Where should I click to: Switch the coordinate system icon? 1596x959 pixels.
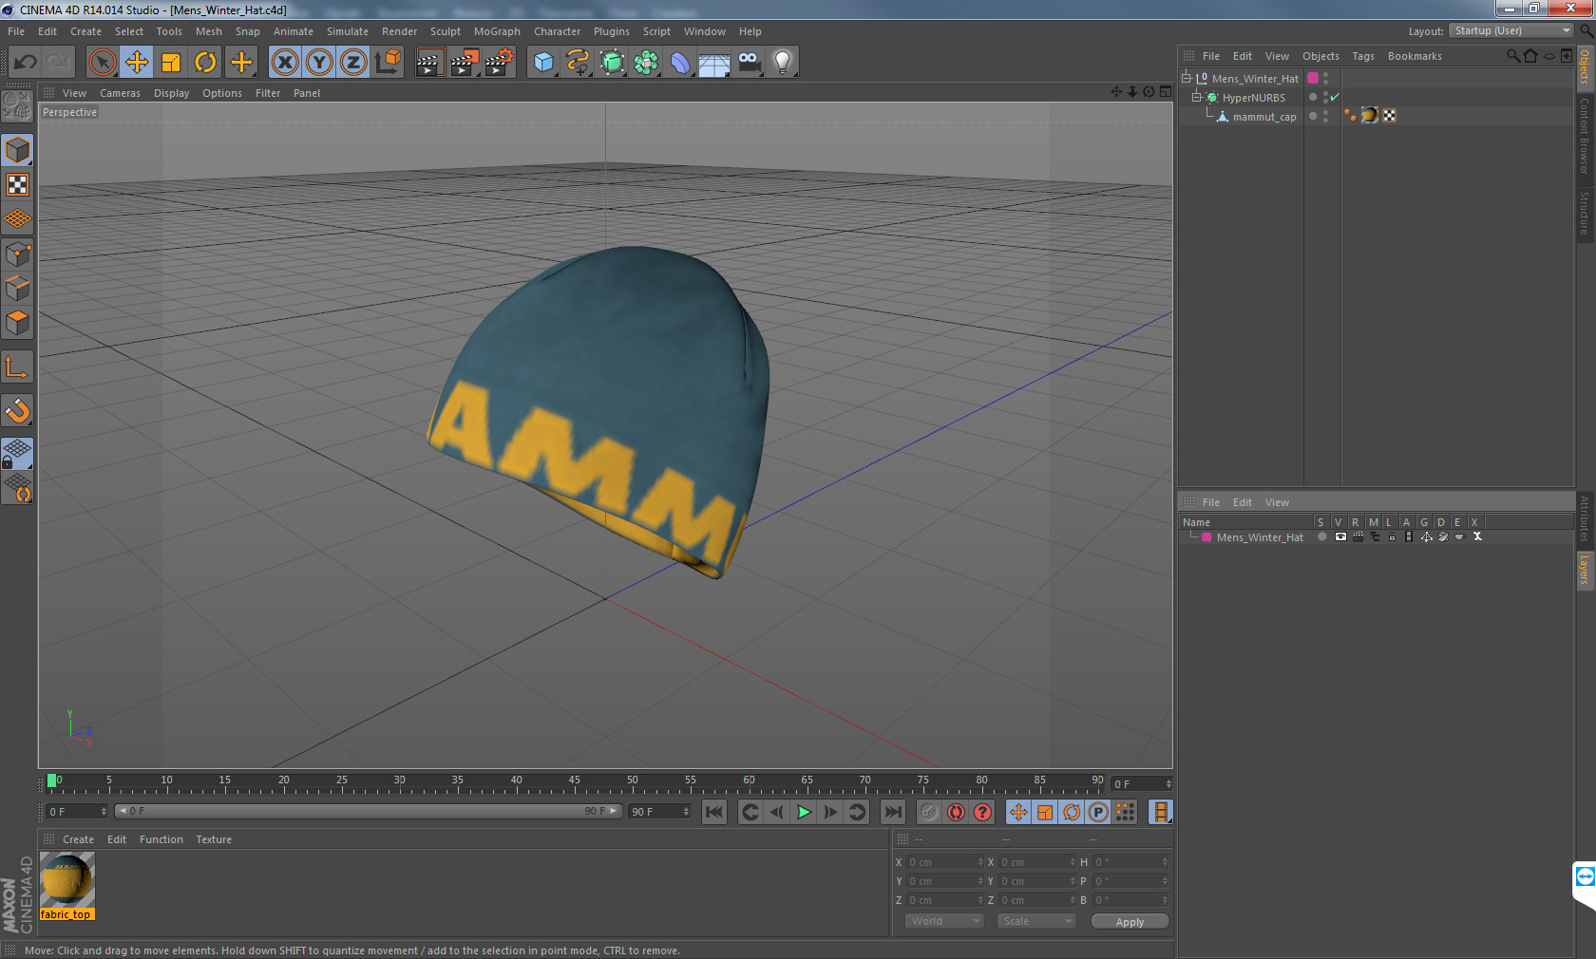pos(388,63)
